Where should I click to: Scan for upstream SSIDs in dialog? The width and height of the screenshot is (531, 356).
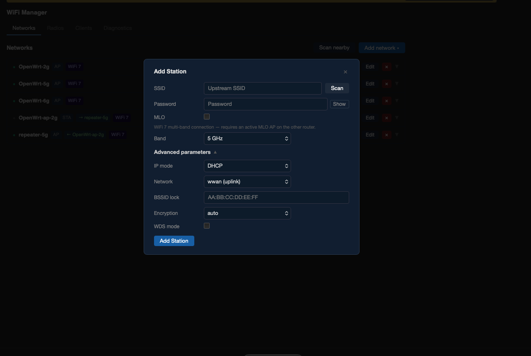coord(337,88)
